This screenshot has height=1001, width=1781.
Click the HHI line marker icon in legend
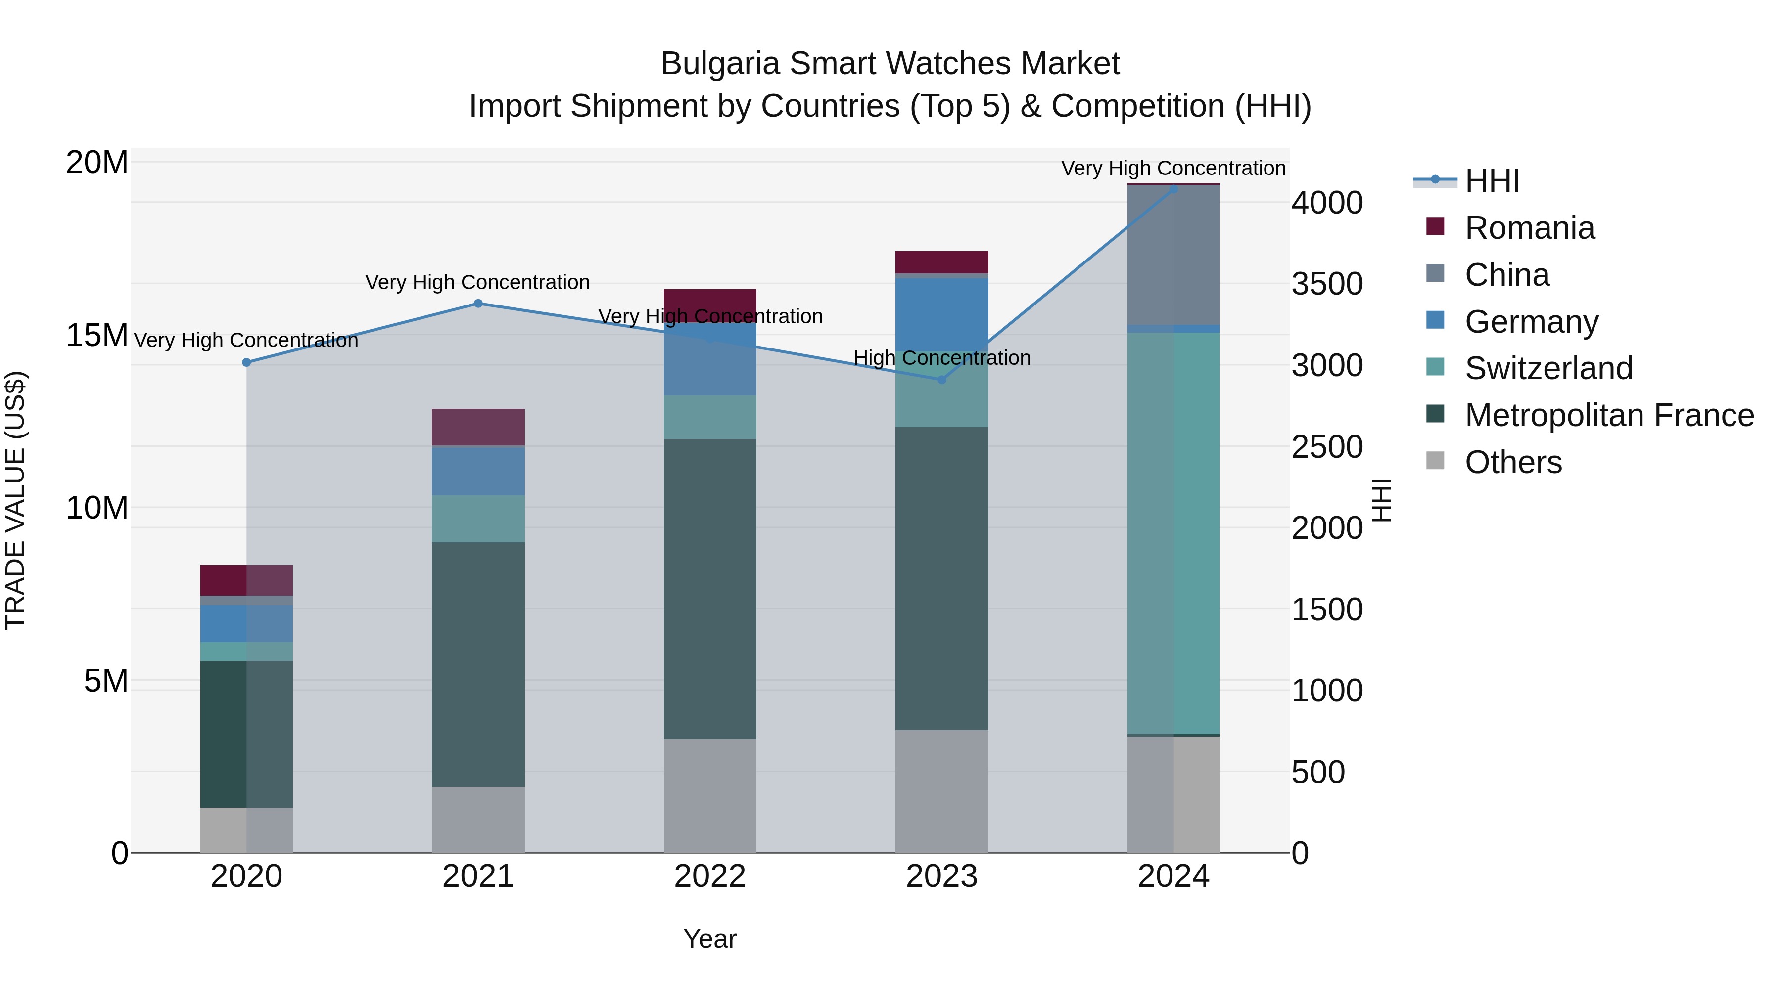tap(1435, 179)
